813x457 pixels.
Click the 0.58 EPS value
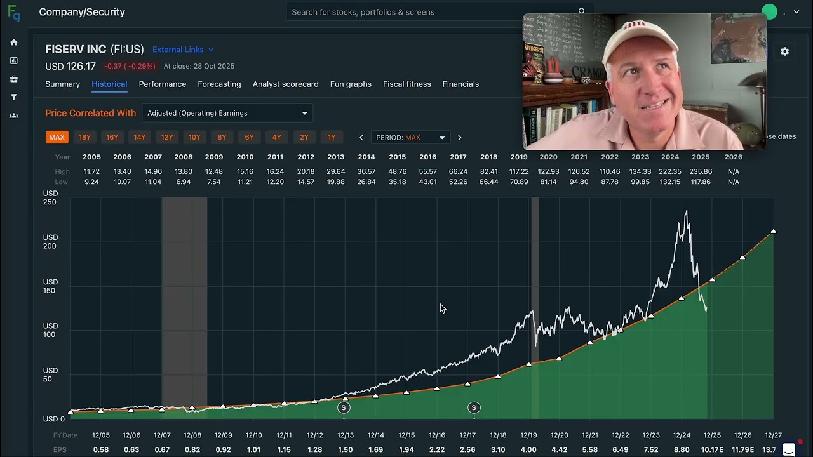coord(101,450)
